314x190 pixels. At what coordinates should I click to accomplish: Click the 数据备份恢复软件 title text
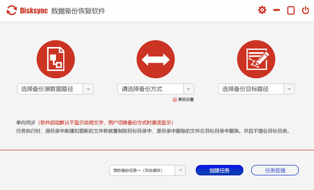[x=78, y=11]
